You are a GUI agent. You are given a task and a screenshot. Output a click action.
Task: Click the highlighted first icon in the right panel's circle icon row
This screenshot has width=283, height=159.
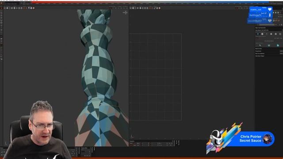coord(258,34)
